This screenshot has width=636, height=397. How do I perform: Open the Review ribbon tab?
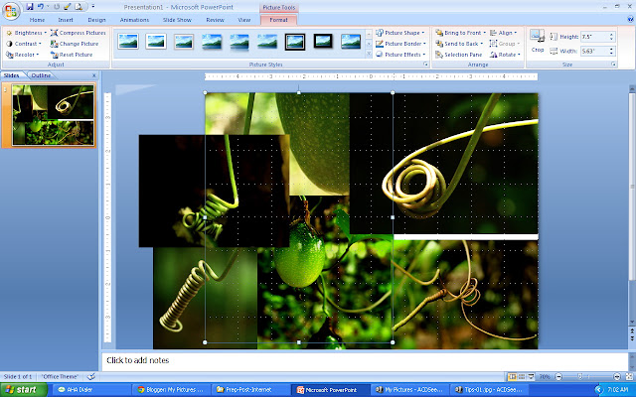tap(215, 20)
